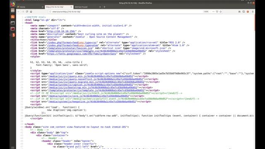Open Ubuntu Software in the dock
Image resolution: width=265 pixels, height=149 pixels.
(x=13, y=17)
